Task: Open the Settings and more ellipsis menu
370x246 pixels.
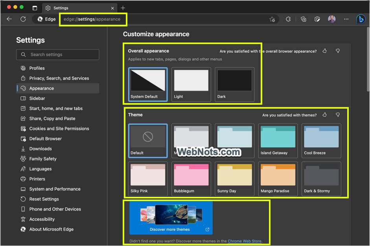Action: pos(346,19)
